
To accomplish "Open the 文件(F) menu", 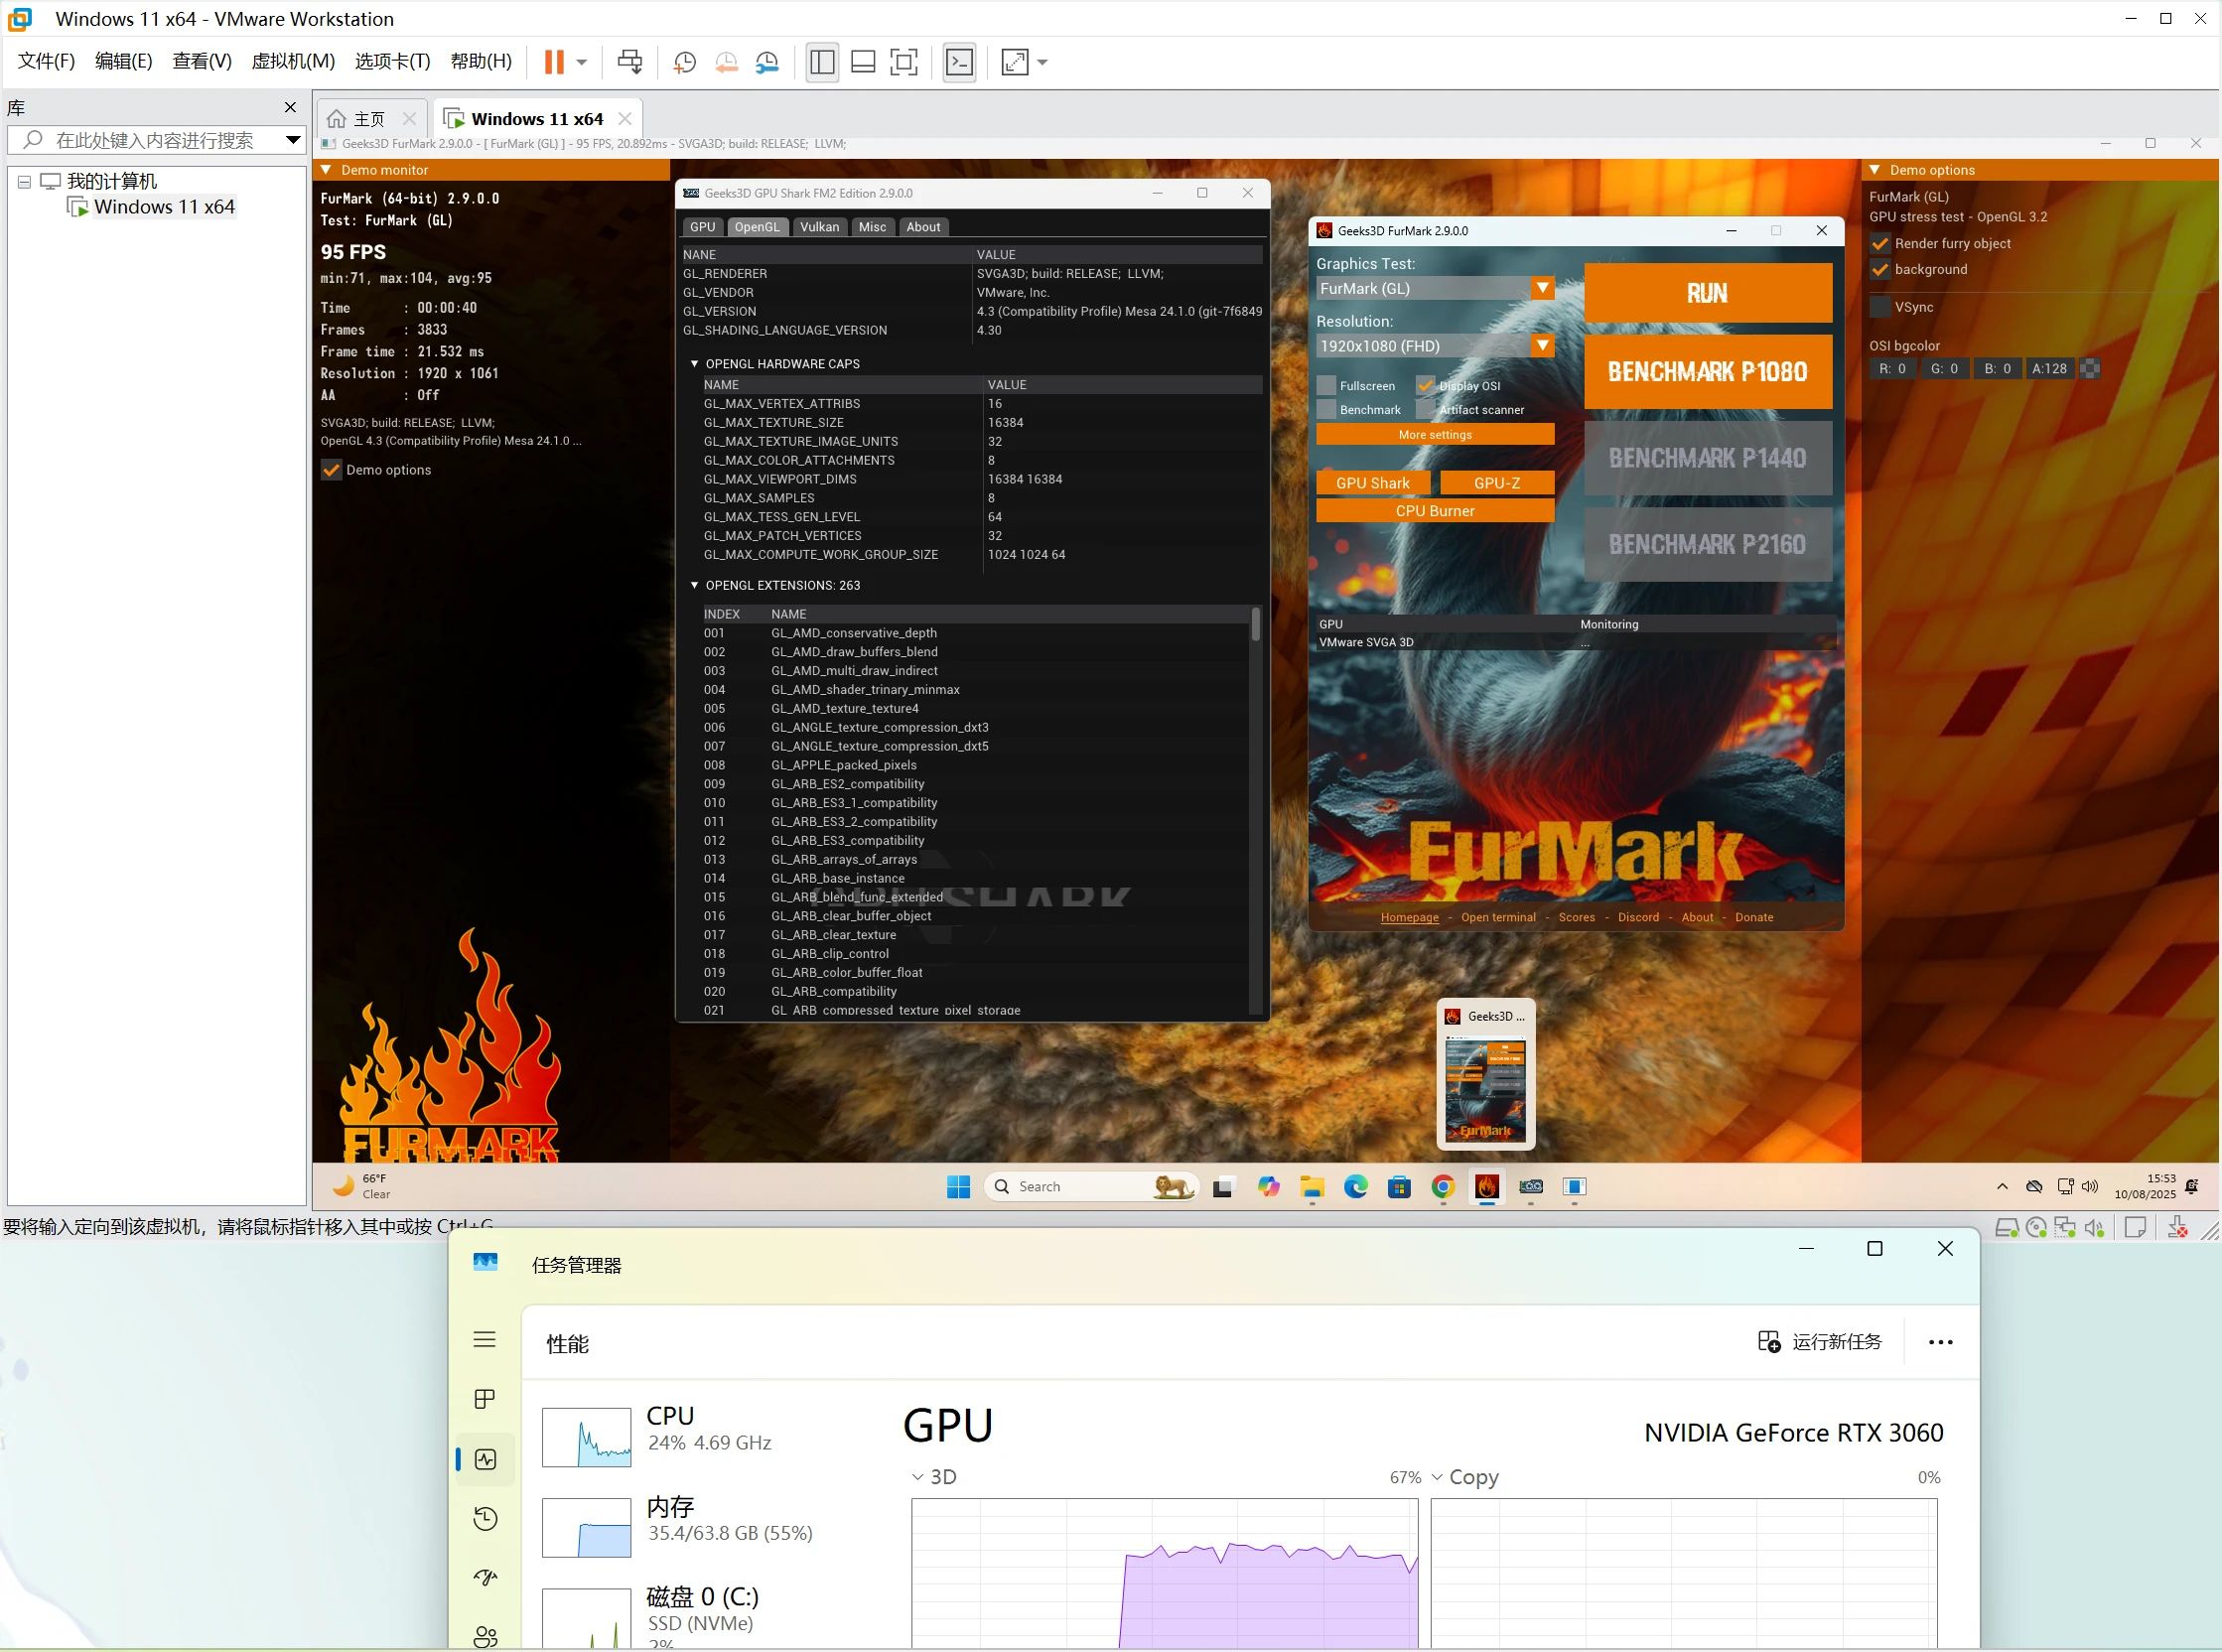I will pos(46,62).
